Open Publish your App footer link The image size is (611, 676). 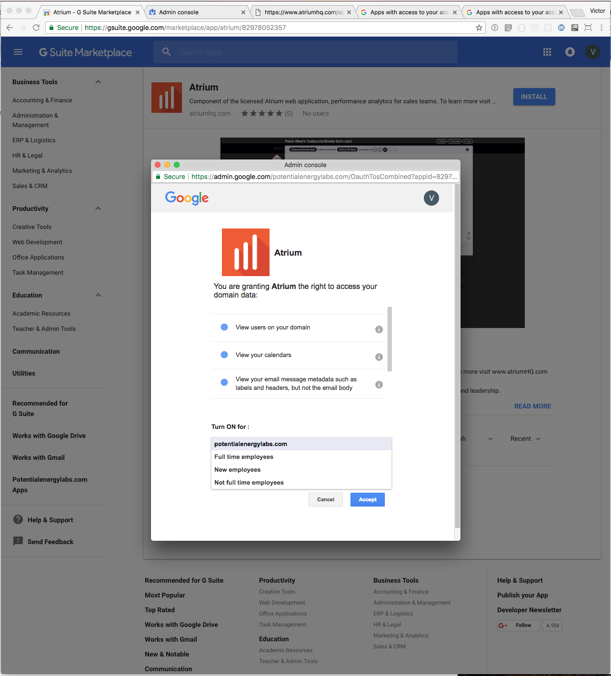pos(522,595)
